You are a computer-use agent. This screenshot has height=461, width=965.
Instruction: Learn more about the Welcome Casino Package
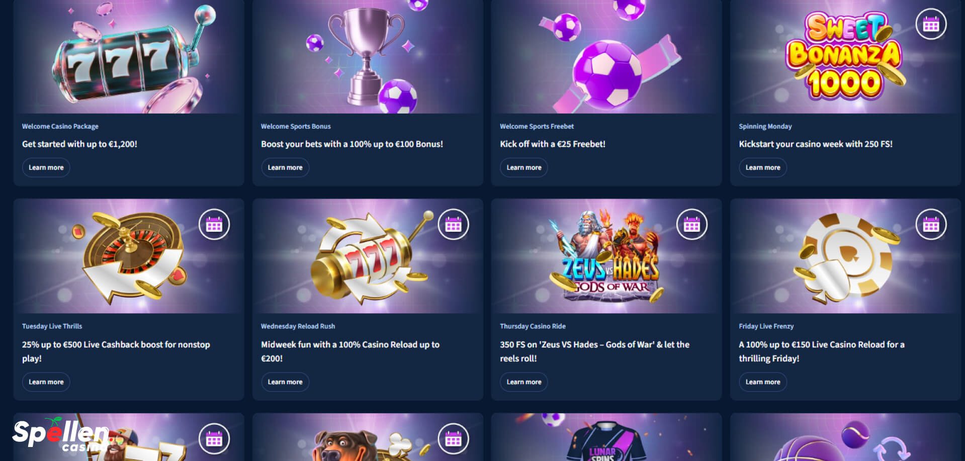click(x=46, y=167)
